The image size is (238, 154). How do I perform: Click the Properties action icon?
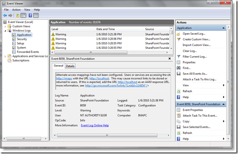179,62
